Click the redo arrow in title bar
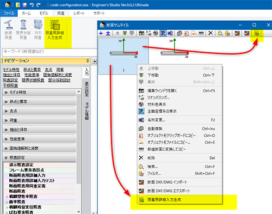272x214 pixels. coord(38,5)
